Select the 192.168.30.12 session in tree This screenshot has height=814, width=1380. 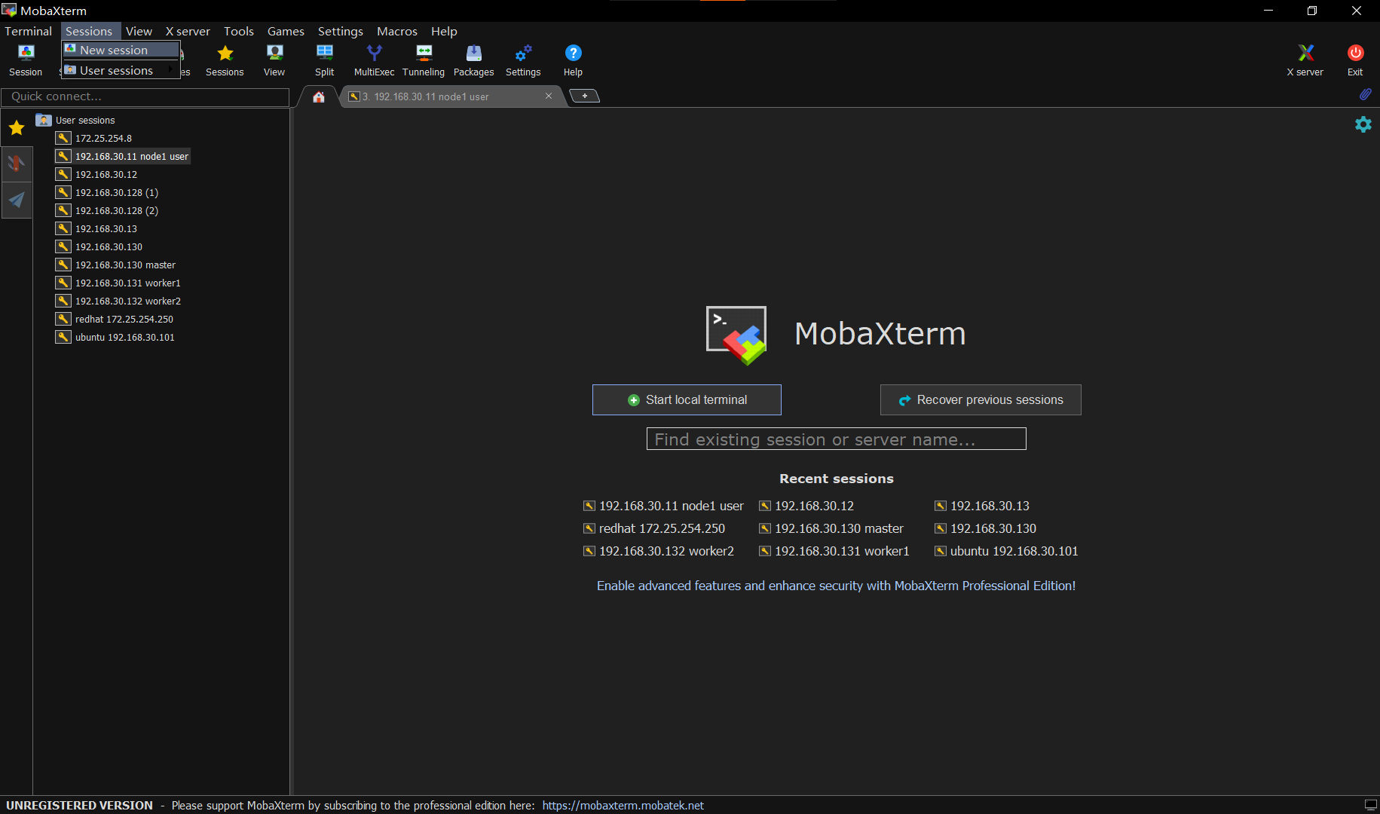(97, 174)
